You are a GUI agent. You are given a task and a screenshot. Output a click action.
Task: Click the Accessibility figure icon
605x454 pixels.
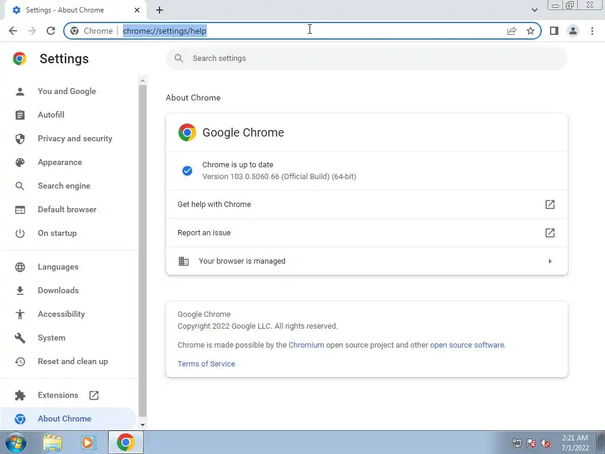19,314
